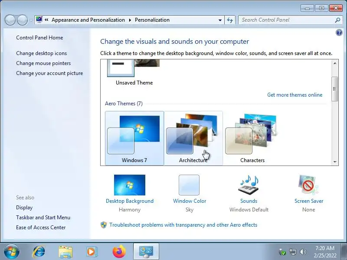Click the Personalization breadcrumb segment
Viewport: 347px width, 260px height.
[152, 20]
